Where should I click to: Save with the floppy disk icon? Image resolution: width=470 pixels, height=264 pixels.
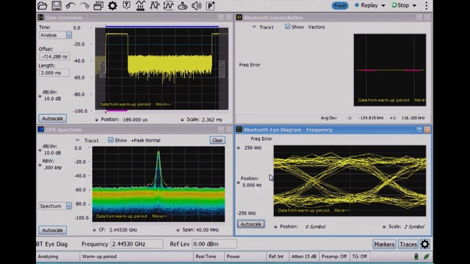(56, 5)
